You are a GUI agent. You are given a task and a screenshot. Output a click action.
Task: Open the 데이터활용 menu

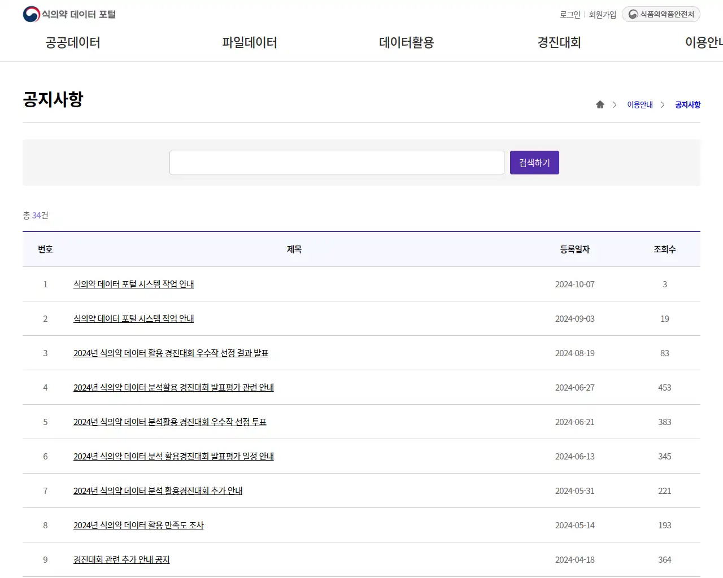(407, 42)
